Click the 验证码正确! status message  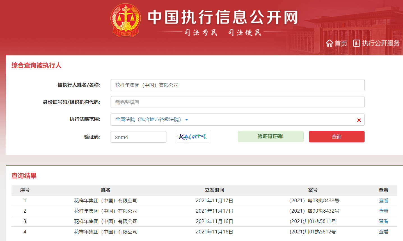pos(271,136)
